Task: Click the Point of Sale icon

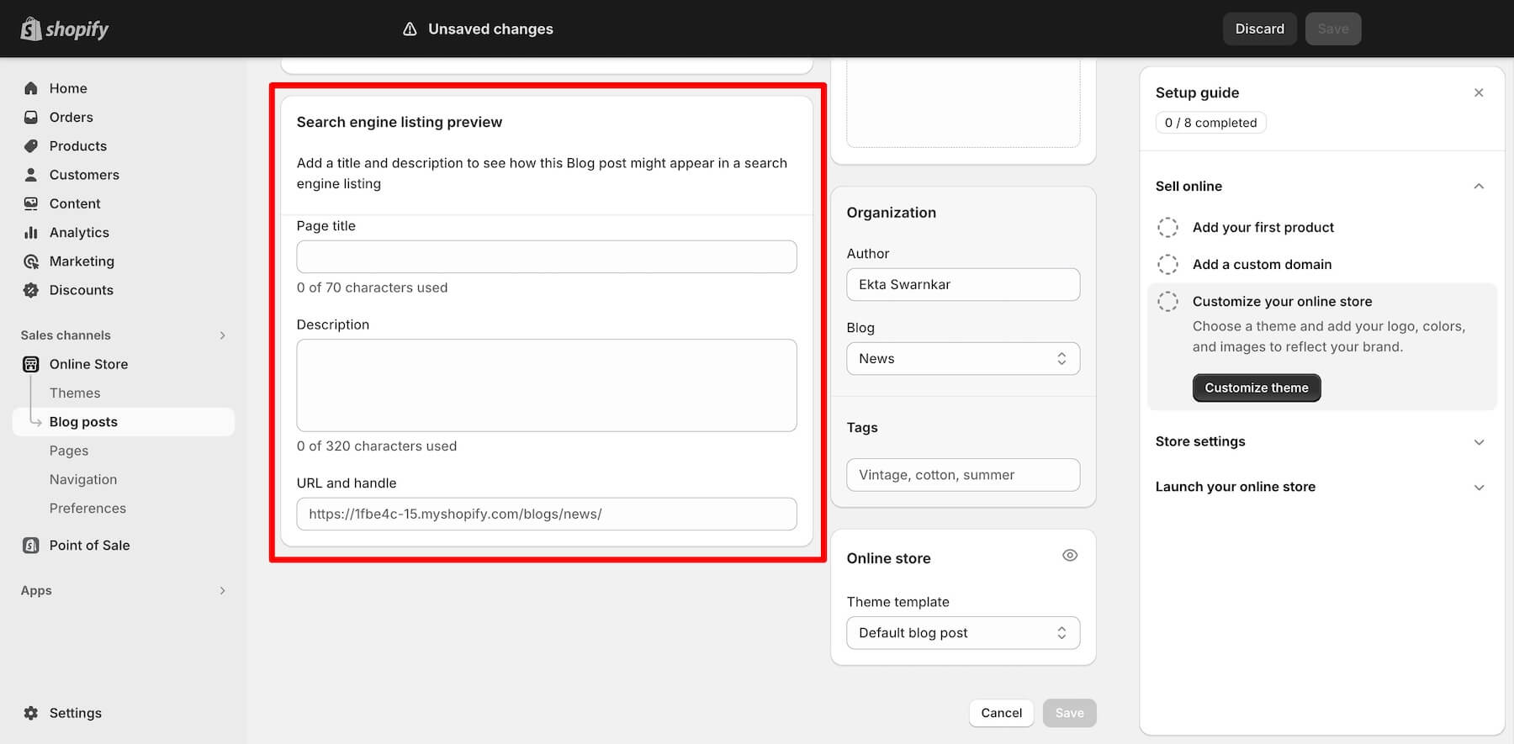Action: pyautogui.click(x=31, y=545)
